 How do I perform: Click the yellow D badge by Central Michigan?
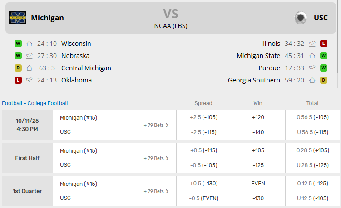(18, 68)
